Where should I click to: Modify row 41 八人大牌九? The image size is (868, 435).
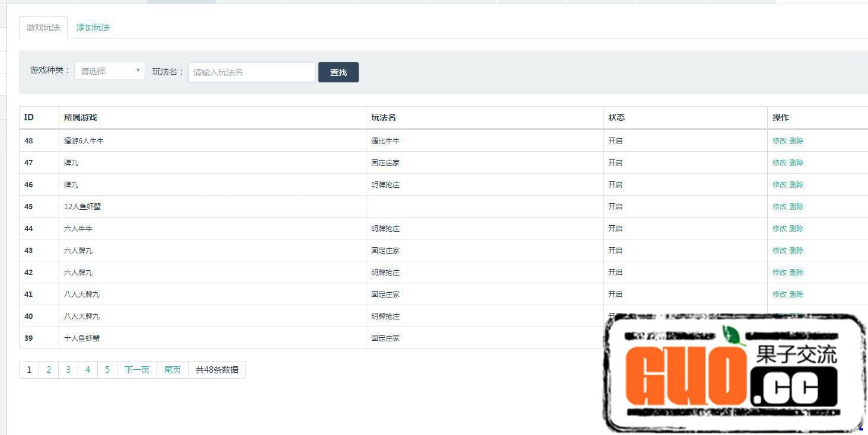(779, 295)
